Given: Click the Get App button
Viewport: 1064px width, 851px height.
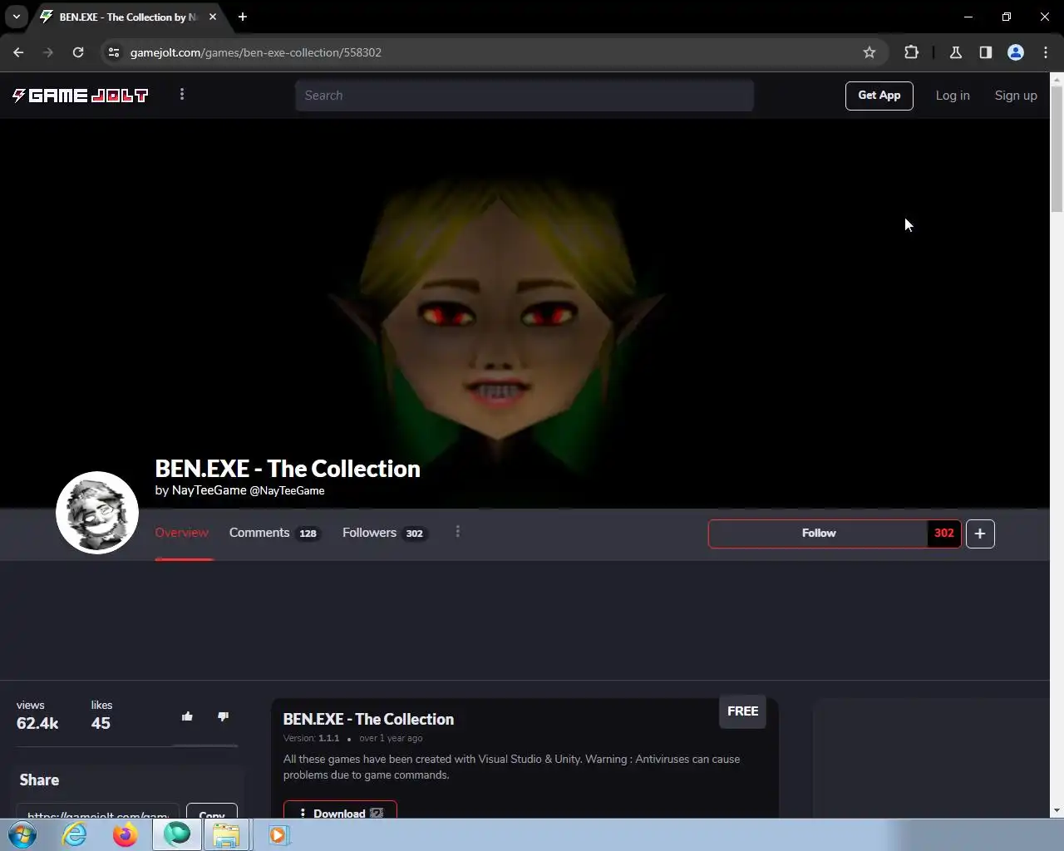Looking at the screenshot, I should point(879,96).
